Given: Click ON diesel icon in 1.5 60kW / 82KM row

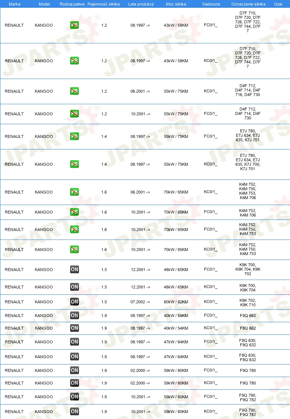Looking at the screenshot, I should point(74,302).
